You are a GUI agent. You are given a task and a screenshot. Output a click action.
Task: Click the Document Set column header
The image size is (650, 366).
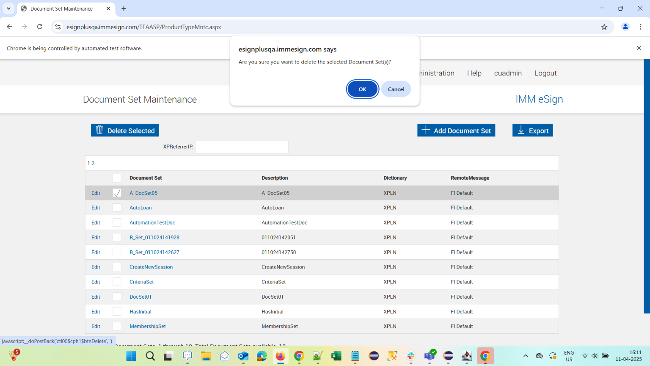tap(146, 178)
